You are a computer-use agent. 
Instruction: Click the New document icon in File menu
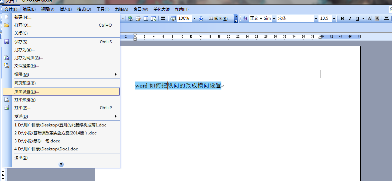[x=7, y=17]
